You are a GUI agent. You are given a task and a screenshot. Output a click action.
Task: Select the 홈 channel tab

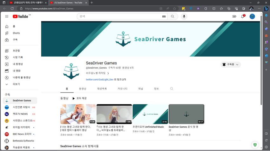pos(67,89)
